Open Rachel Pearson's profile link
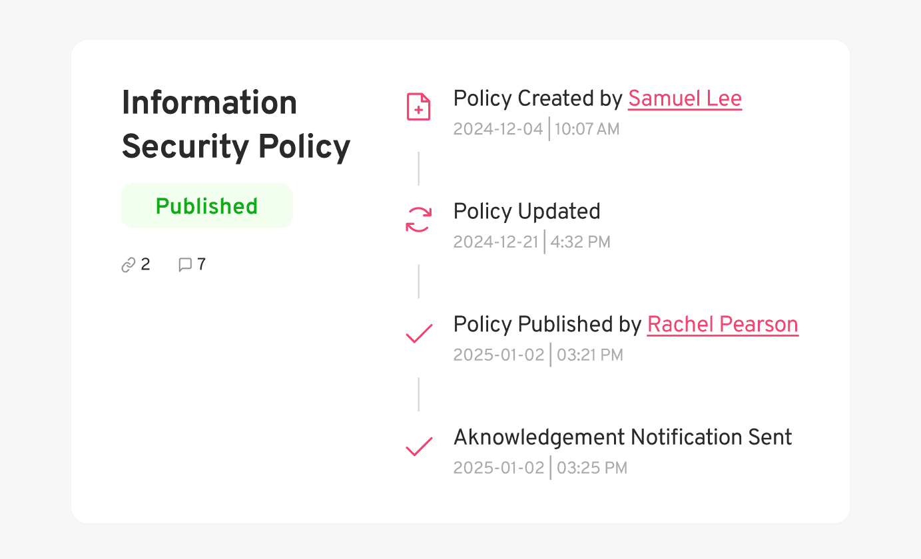The height and width of the screenshot is (559, 921). tap(723, 324)
